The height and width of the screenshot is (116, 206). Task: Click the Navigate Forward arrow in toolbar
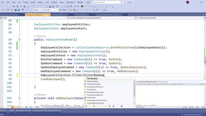[x=17, y=6]
